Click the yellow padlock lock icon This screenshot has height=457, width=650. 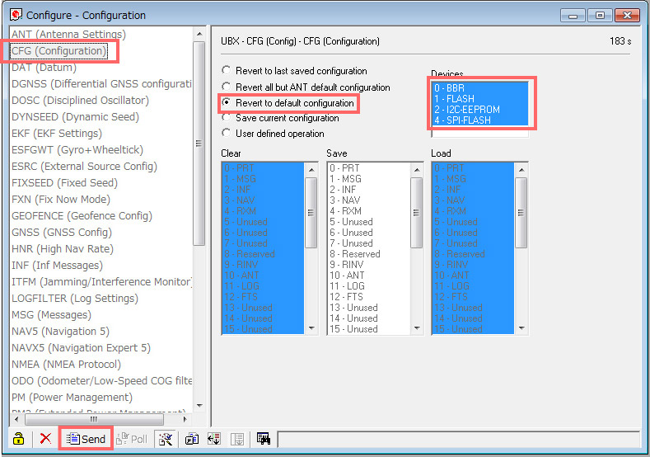pos(18,439)
